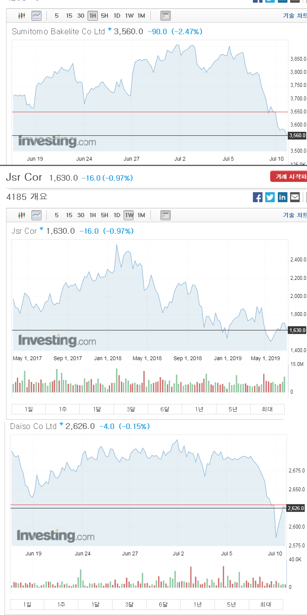Switch Sumitomo Bakelite chart to candlestick view

point(22,16)
